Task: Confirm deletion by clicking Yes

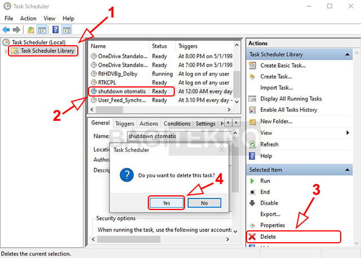Action: pyautogui.click(x=166, y=202)
